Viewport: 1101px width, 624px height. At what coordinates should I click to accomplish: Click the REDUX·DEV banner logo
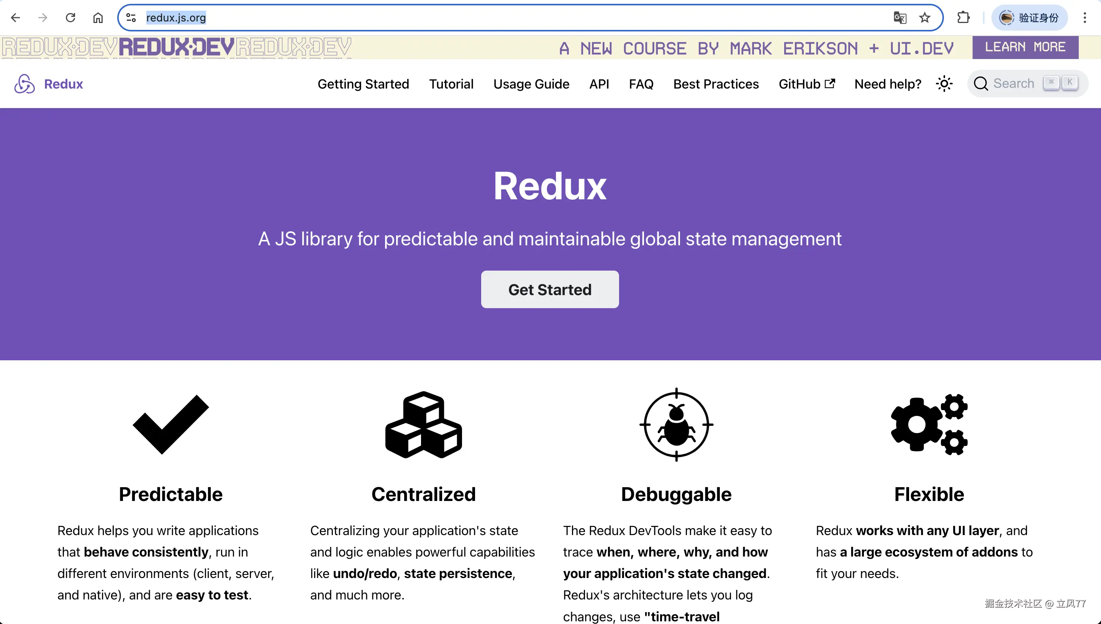point(177,47)
